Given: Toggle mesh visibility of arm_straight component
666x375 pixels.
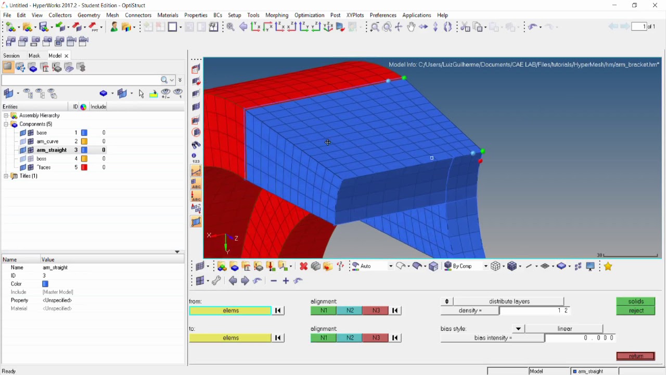Looking at the screenshot, I should pyautogui.click(x=31, y=150).
